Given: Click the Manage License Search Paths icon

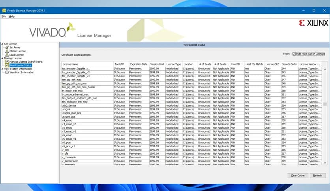Looking at the screenshot, I should pos(7,62).
